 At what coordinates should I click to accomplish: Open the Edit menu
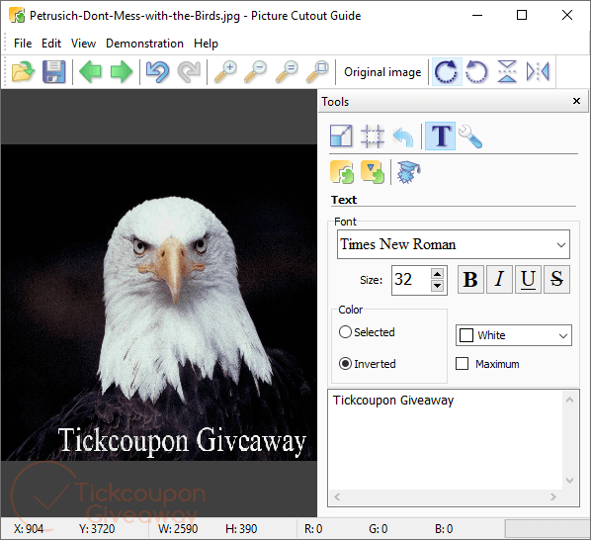[x=51, y=44]
